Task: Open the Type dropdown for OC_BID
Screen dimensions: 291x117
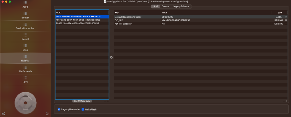Action: [x=286, y=20]
